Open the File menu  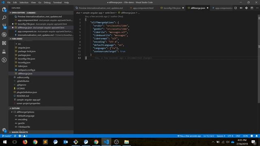point(9,2)
